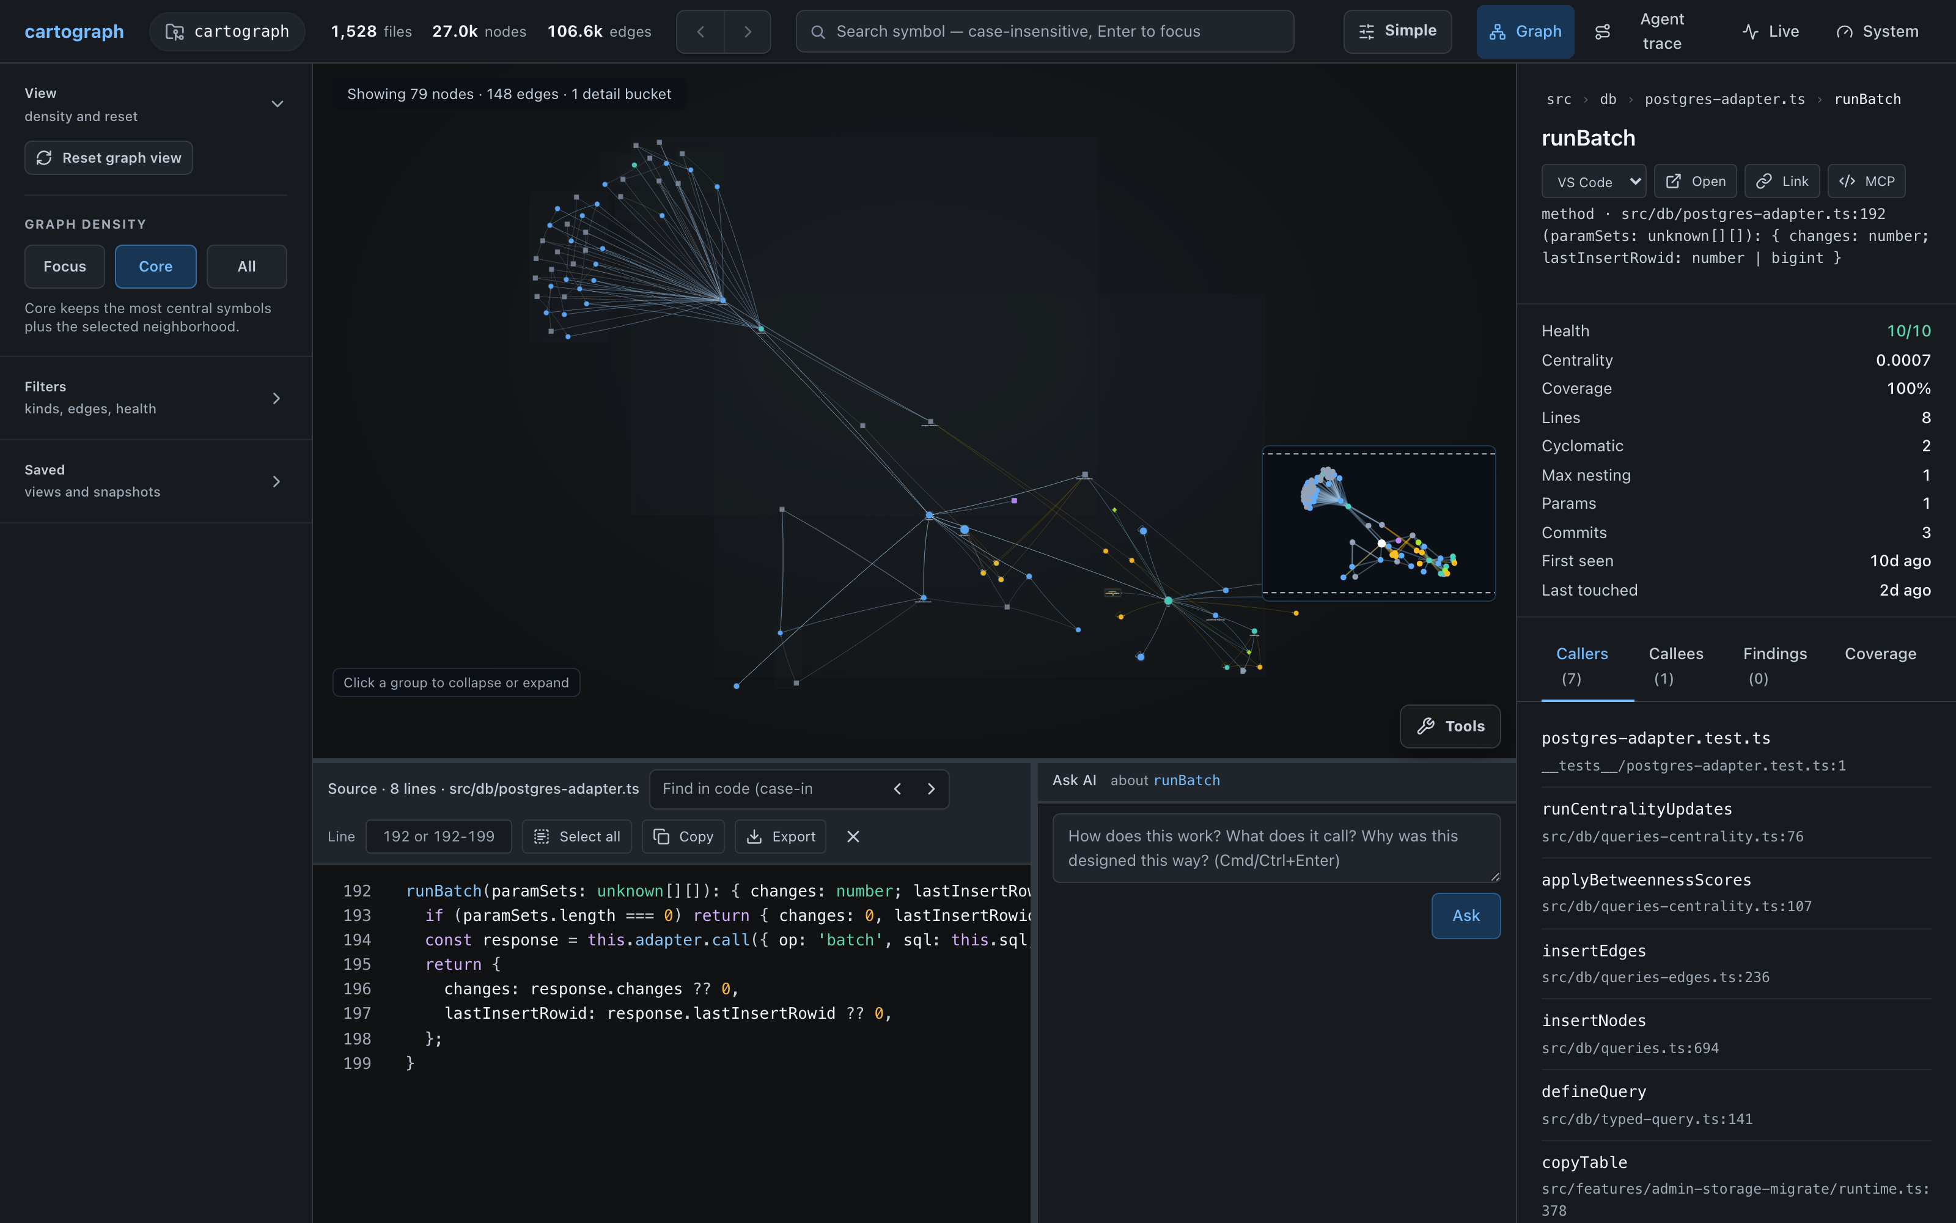The image size is (1956, 1223).
Task: Open caller postgres-adapter.test.ts
Action: click(1735, 751)
